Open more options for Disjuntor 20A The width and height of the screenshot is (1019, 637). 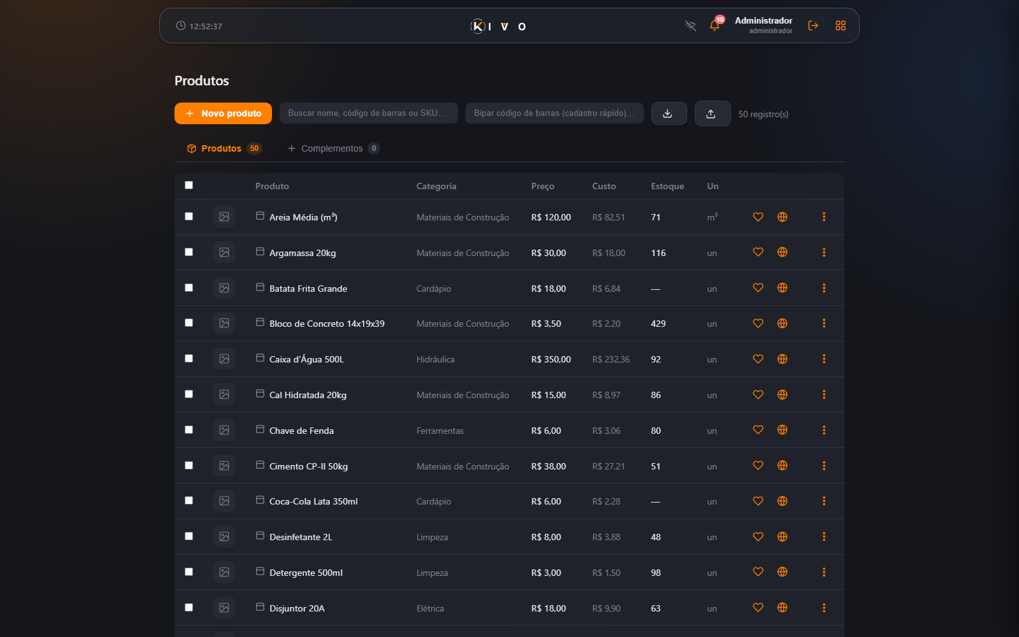823,608
